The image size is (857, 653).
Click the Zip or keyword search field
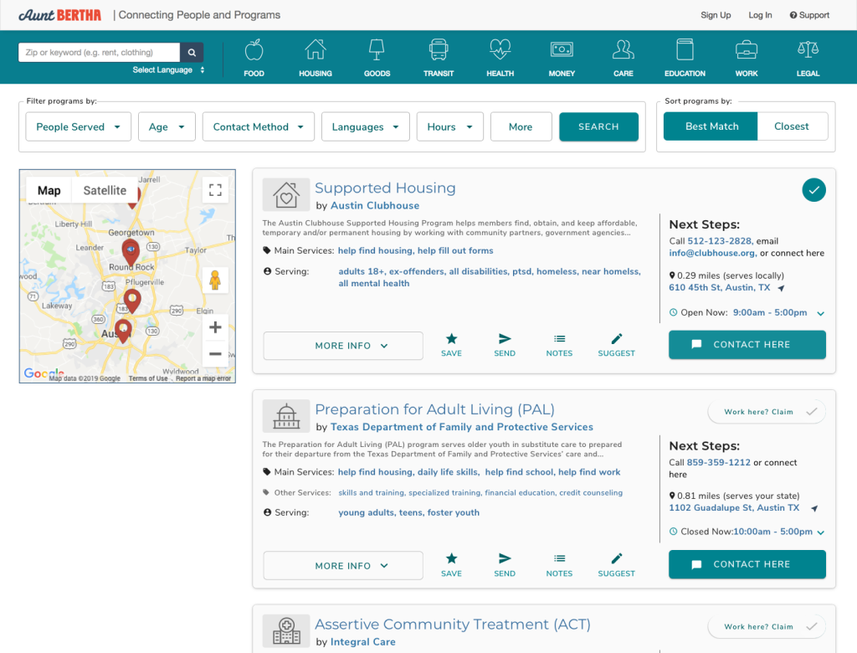(99, 53)
